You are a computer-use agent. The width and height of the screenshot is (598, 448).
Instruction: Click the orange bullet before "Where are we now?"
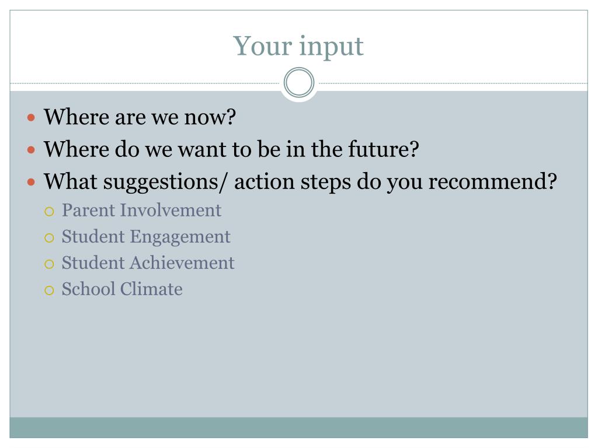point(32,117)
